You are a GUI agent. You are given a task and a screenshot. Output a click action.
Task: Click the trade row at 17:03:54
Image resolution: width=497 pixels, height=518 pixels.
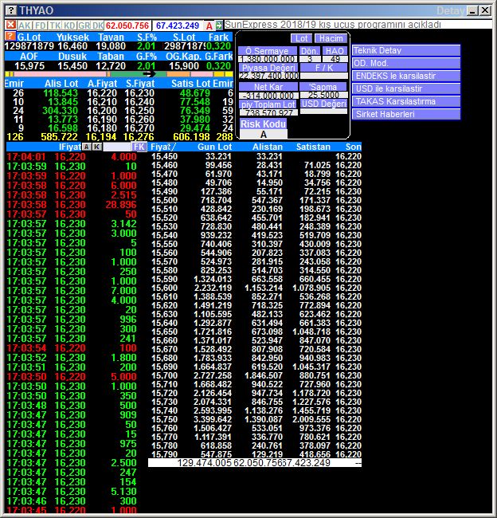pos(72,348)
